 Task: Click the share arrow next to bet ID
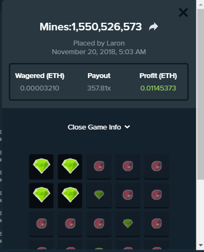(x=154, y=27)
